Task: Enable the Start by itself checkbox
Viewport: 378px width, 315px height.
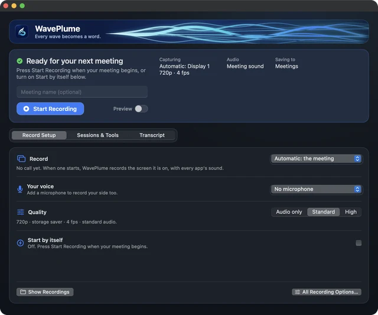Action: pyautogui.click(x=359, y=243)
